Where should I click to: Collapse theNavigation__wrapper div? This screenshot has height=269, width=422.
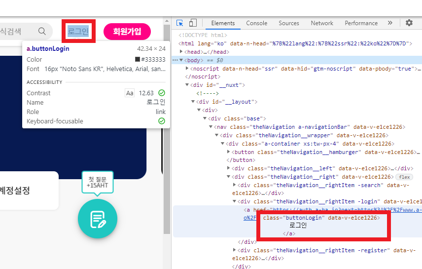(x=216, y=135)
